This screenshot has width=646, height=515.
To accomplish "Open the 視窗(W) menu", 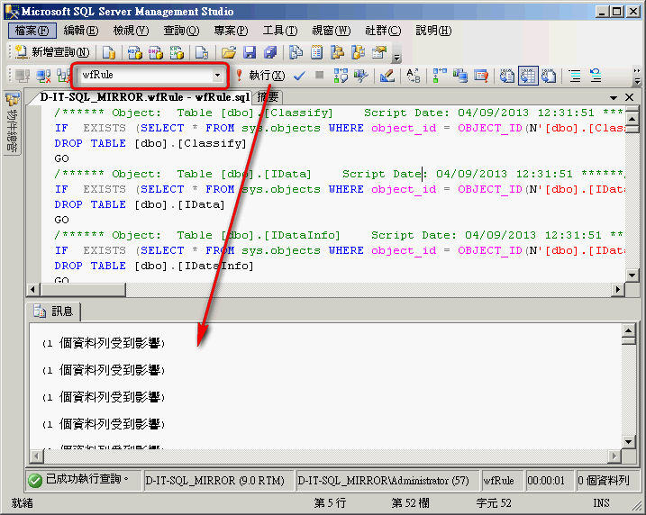I will 331,31.
